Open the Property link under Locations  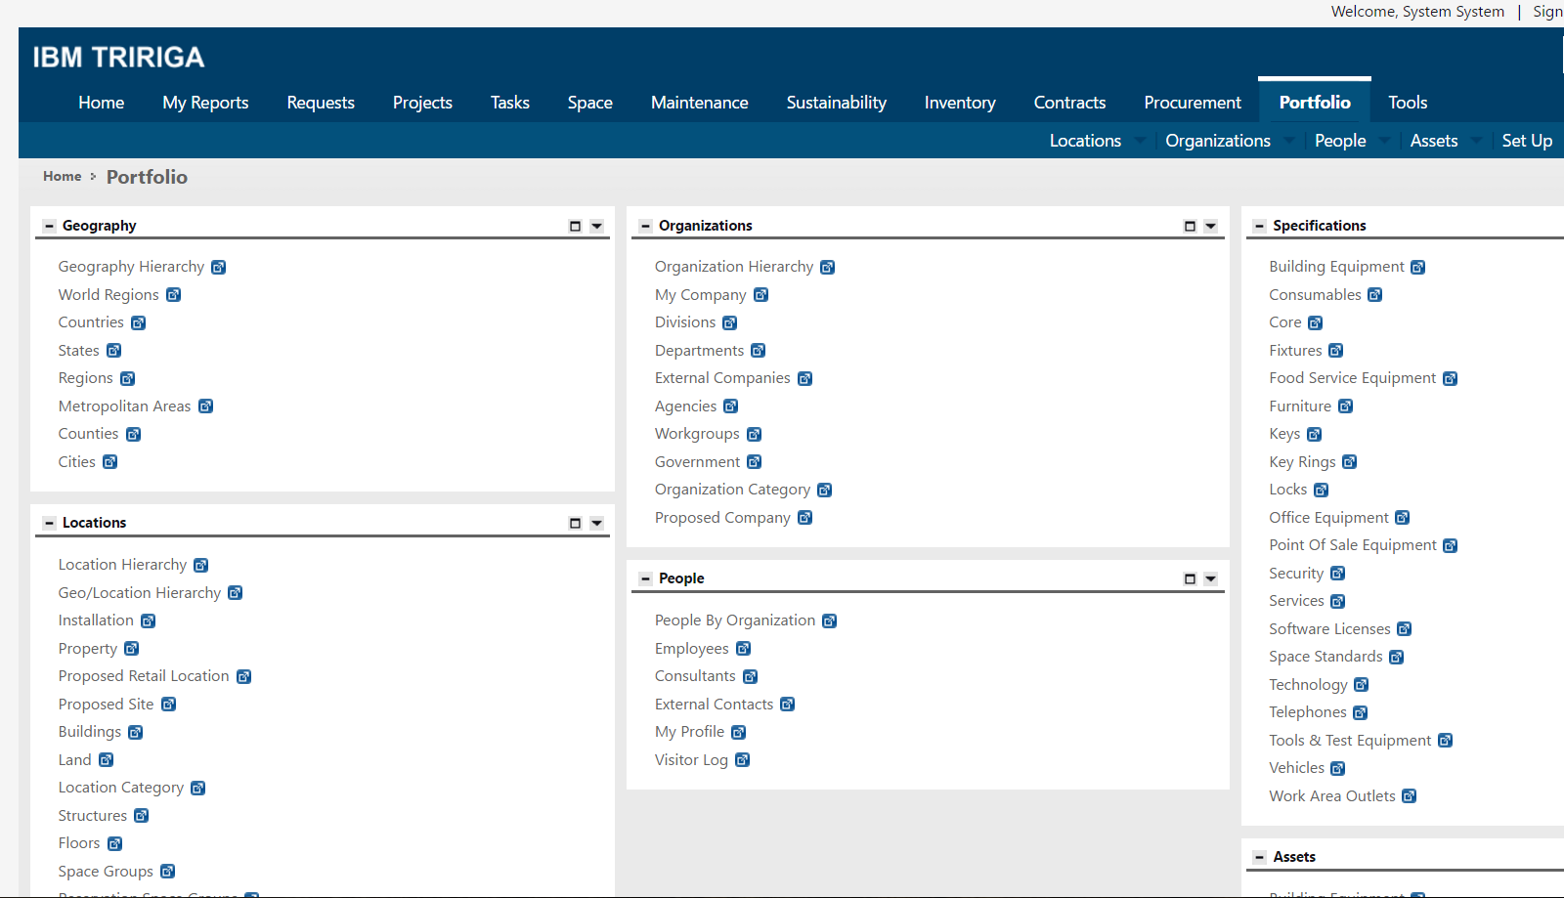[x=88, y=649]
